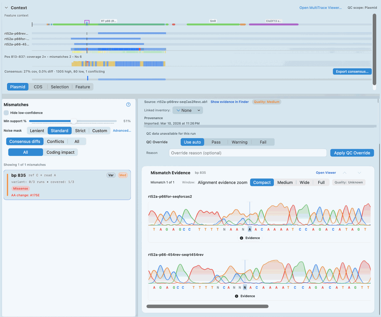Click the purple position marker on map
This screenshot has width=381, height=317.
87,22
